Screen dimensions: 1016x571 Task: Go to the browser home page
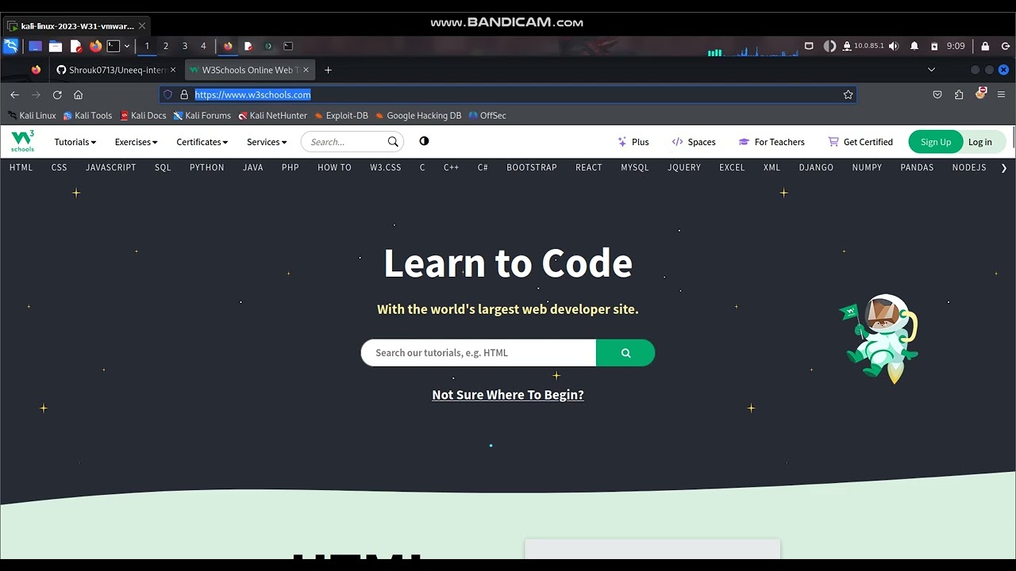(x=78, y=94)
